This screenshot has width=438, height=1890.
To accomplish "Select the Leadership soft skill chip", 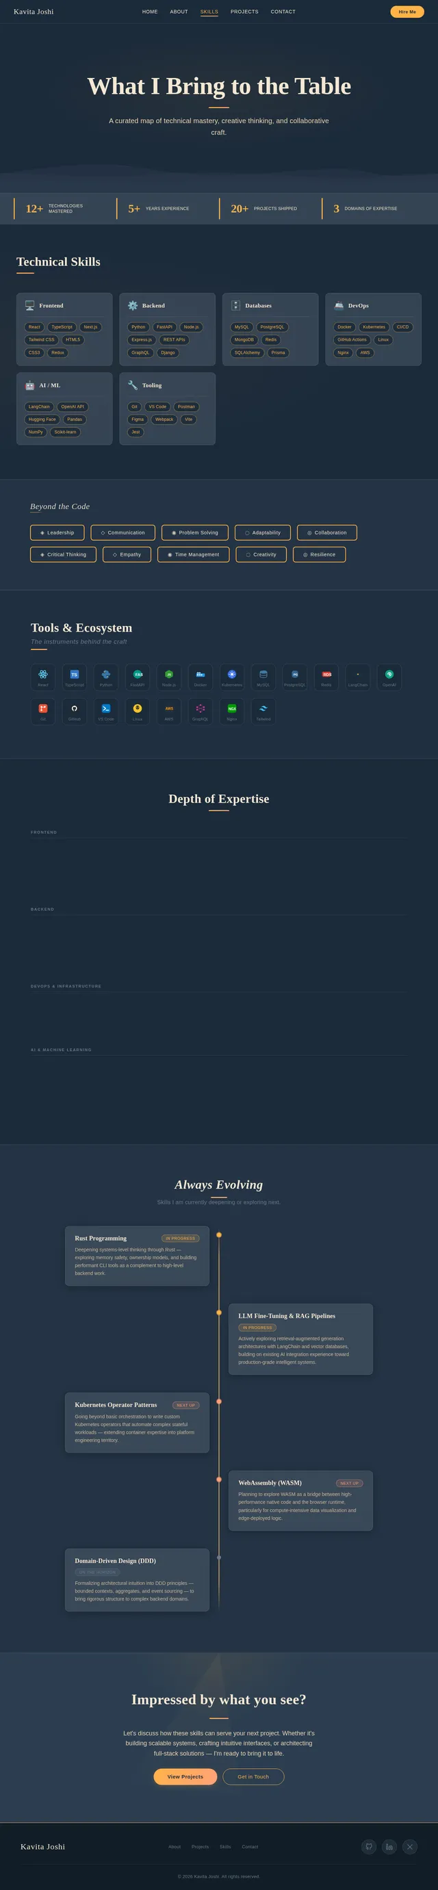I will click(x=57, y=532).
